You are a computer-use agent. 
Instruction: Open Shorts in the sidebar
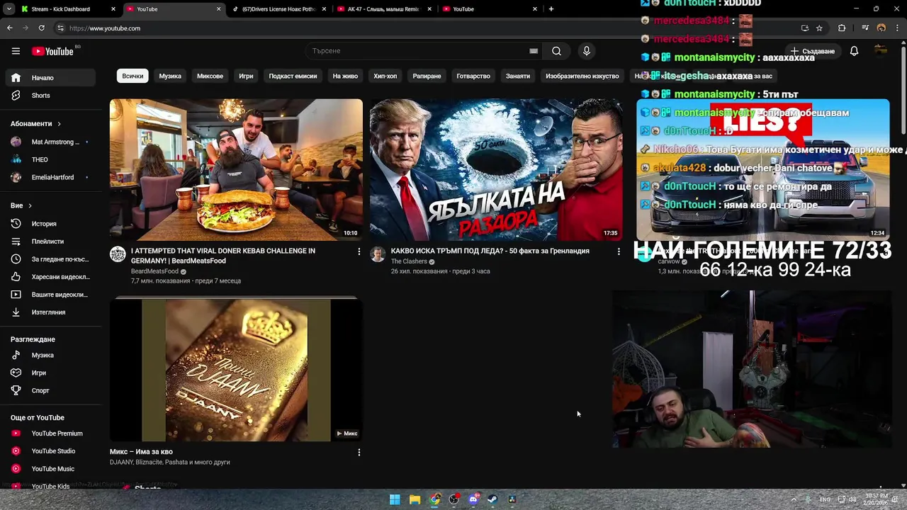[50, 96]
